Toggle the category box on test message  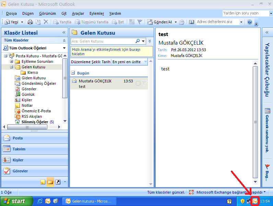coord(138,83)
